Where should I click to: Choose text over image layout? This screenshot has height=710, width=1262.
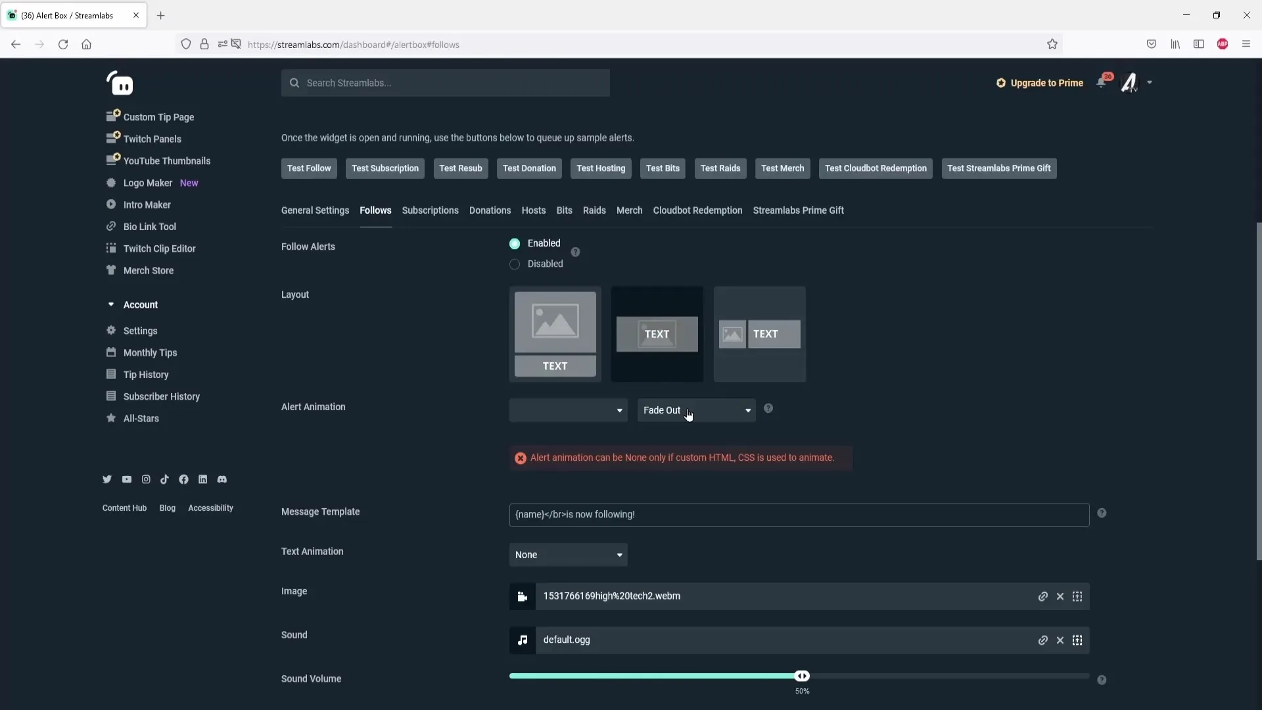coord(657,334)
